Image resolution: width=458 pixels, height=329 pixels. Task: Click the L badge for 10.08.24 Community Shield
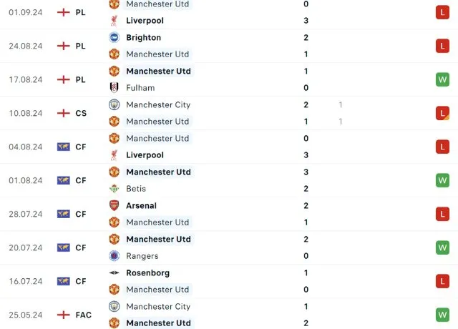tap(443, 113)
